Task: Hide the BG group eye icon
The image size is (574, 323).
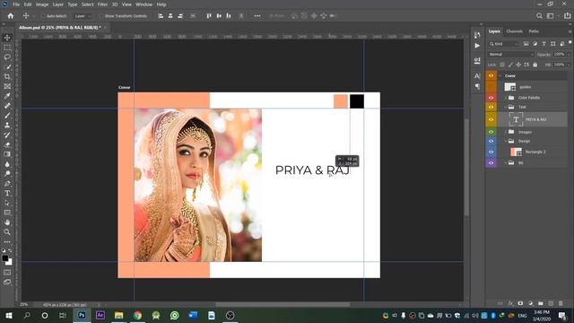Action: [x=491, y=162]
